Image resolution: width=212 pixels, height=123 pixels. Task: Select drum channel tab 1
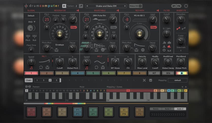31,73
